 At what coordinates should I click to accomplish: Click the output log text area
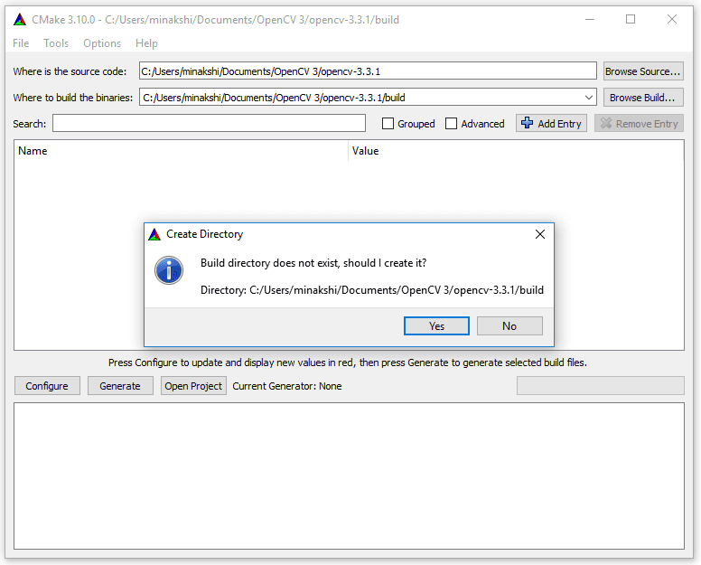[349, 476]
